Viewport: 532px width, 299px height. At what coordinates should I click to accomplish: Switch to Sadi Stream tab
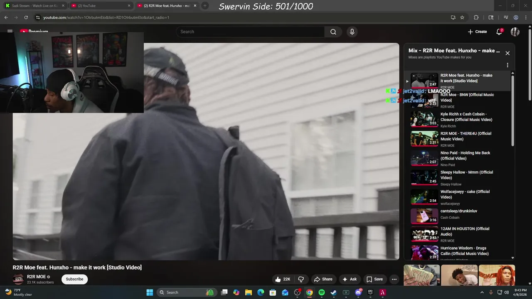click(34, 6)
